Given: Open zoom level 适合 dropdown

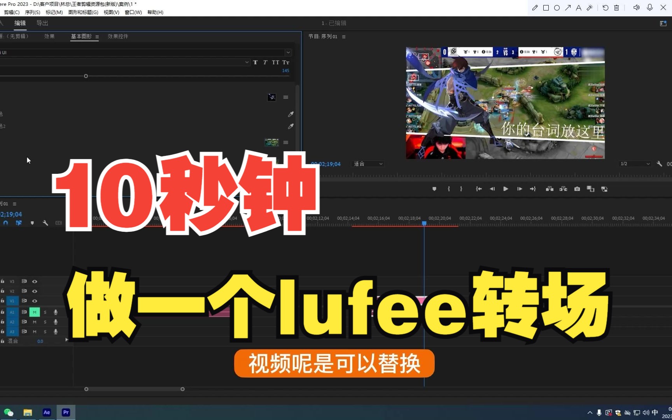Looking at the screenshot, I should point(368,164).
